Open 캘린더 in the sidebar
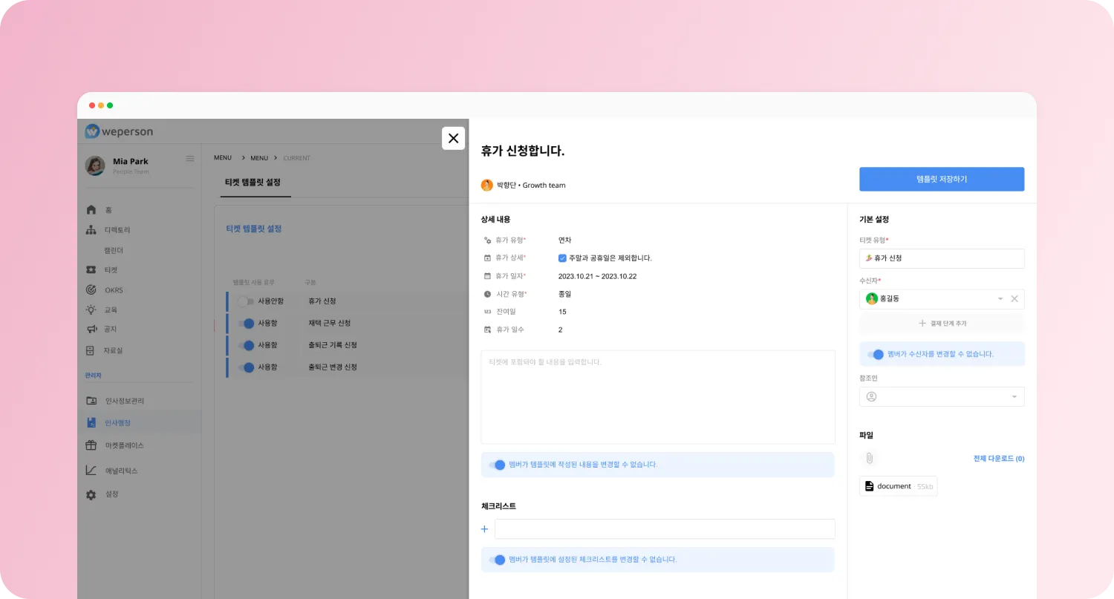 (113, 250)
